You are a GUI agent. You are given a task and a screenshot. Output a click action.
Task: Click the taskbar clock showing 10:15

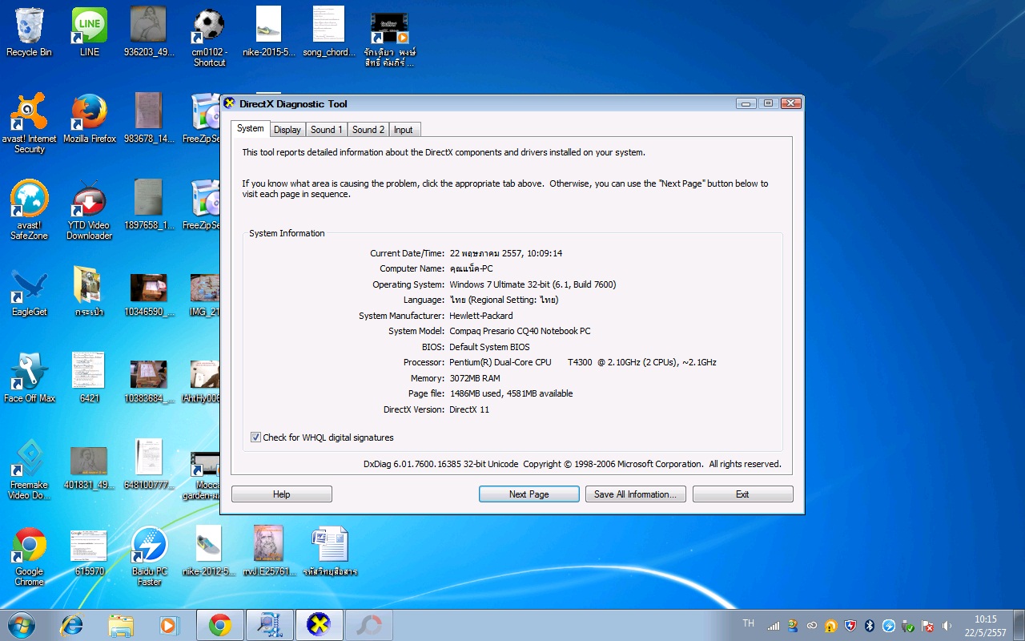(x=985, y=625)
